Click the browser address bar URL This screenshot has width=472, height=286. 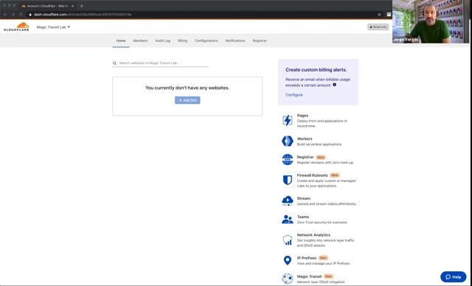(83, 15)
